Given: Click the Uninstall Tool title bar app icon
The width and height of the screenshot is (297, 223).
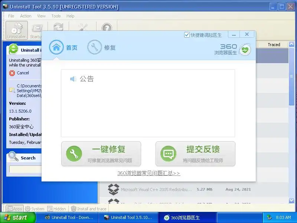Looking at the screenshot, I should (x=6, y=7).
